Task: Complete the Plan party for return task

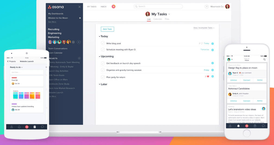Action: tap(103, 77)
